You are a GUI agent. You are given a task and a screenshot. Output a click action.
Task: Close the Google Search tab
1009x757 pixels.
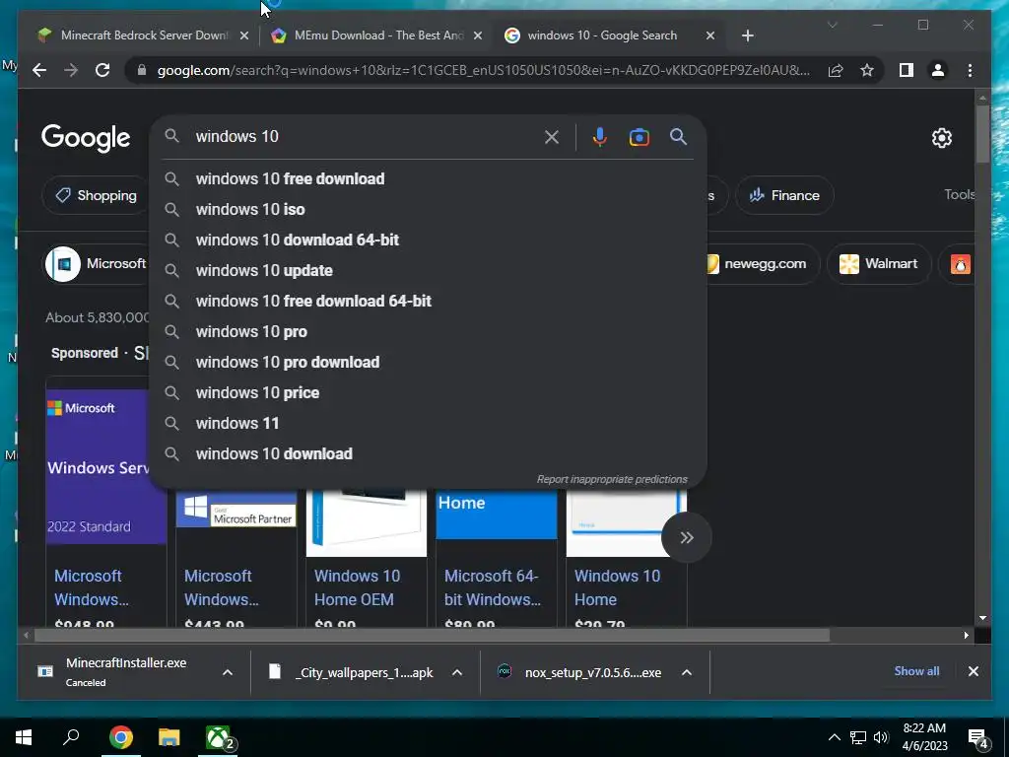pos(710,36)
